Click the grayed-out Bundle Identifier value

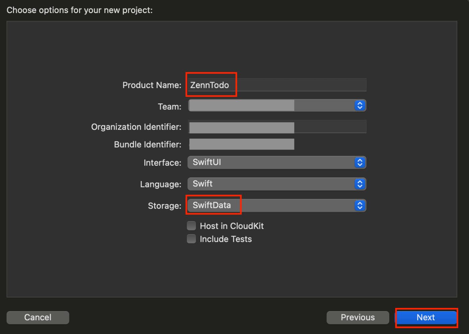point(242,144)
